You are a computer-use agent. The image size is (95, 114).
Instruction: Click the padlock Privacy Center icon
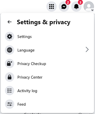click(10, 77)
